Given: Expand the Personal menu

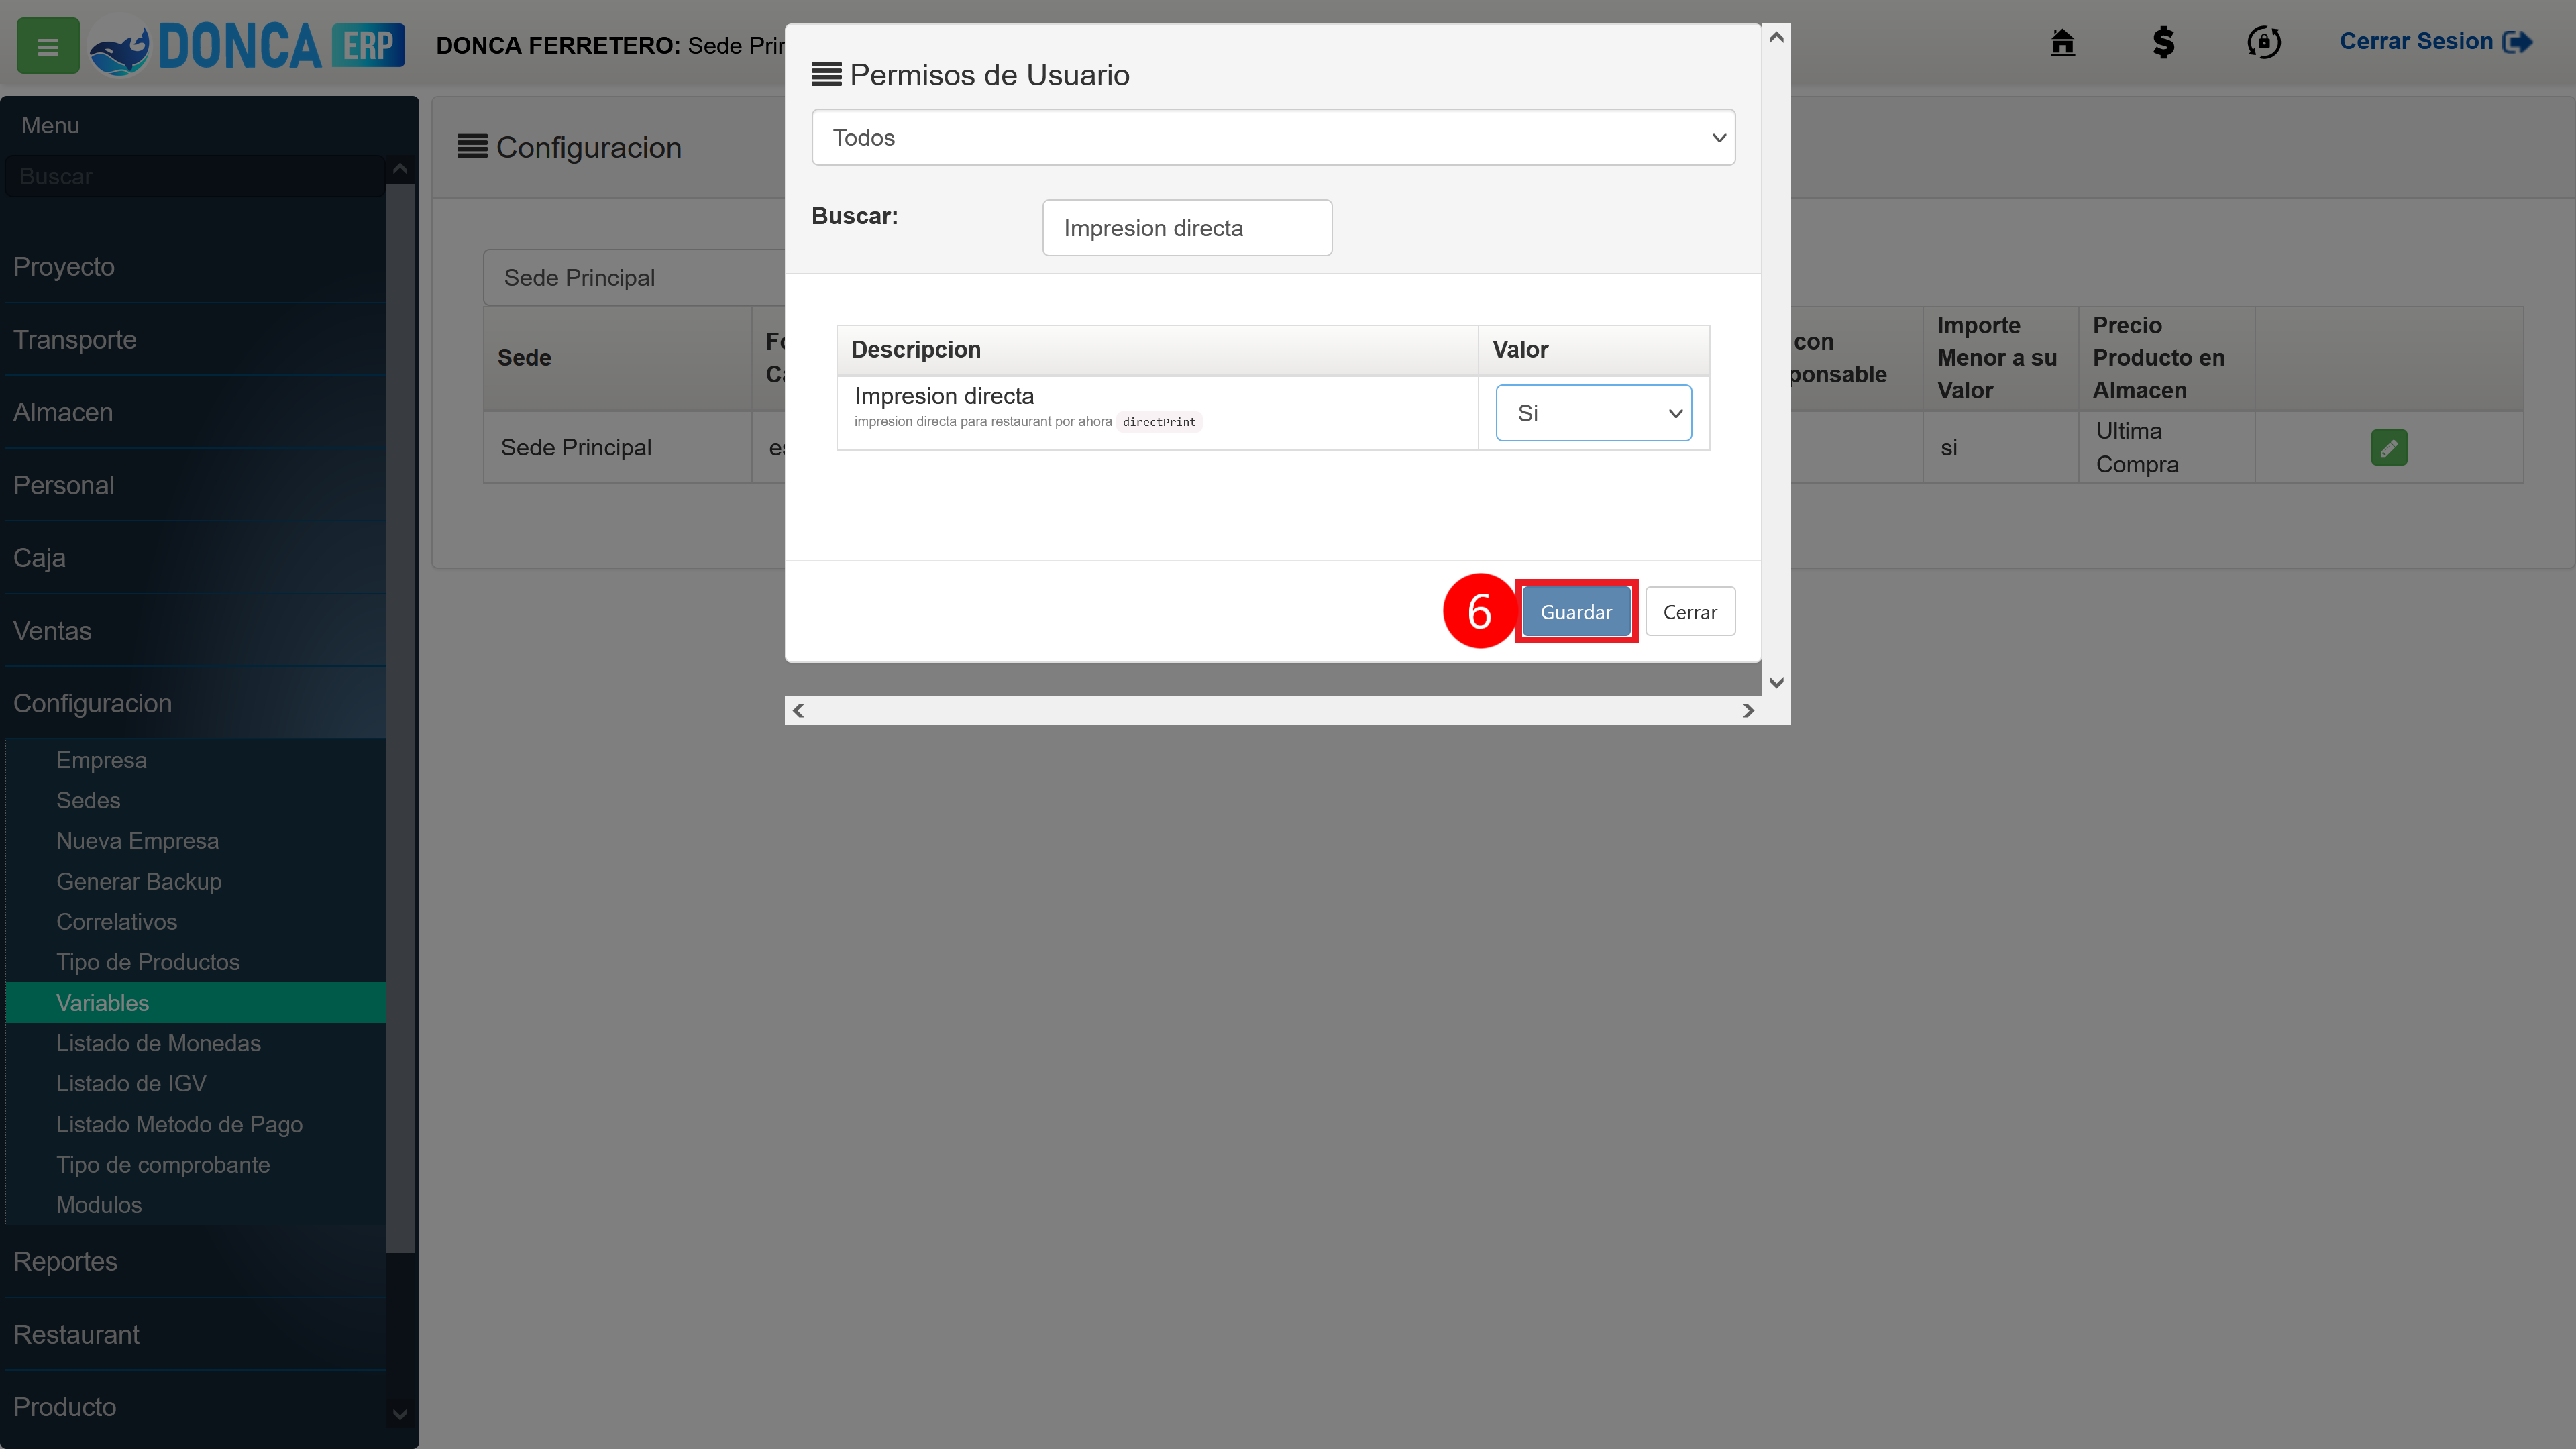Looking at the screenshot, I should tap(194, 486).
